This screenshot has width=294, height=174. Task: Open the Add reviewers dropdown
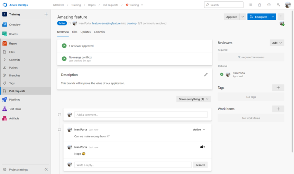click(x=277, y=43)
